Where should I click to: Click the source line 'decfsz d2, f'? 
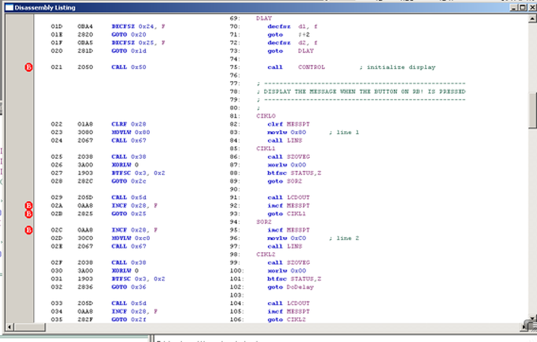tap(292, 43)
